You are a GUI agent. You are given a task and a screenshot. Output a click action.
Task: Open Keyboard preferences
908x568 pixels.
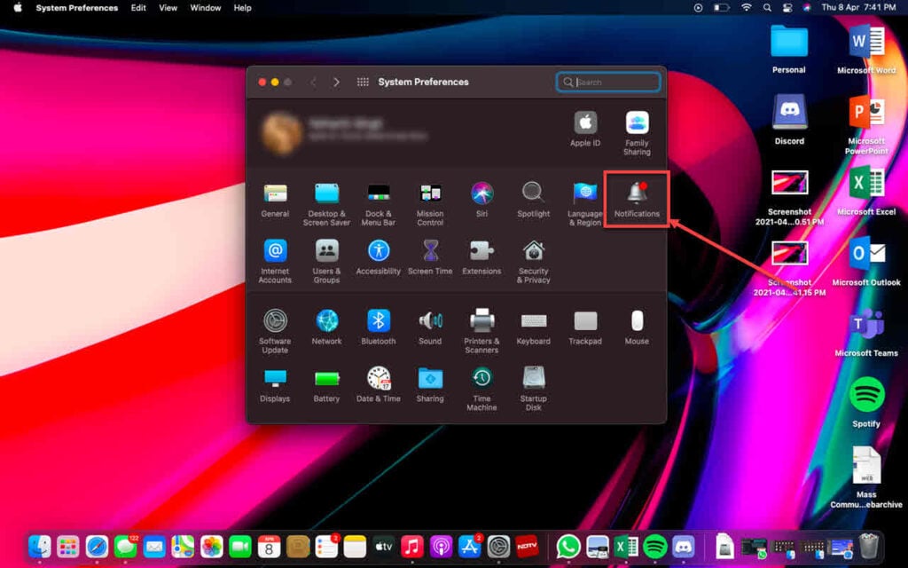pos(533,327)
